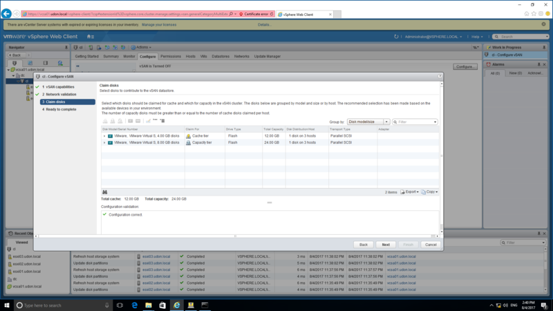Click claim for cache tier disk icon
553x311 pixels.
(105, 121)
